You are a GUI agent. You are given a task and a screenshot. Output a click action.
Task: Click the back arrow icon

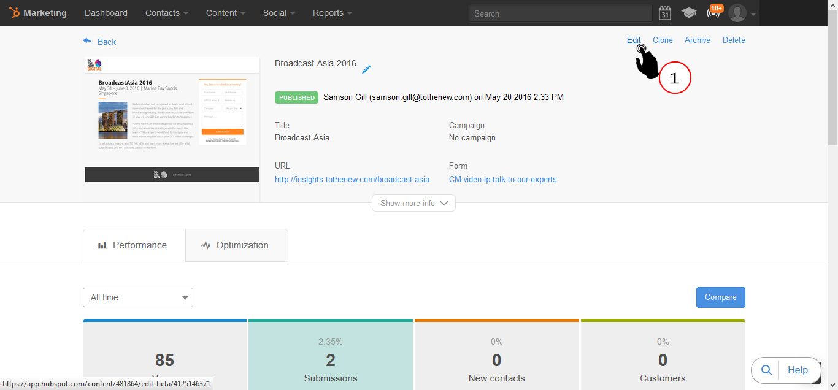pyautogui.click(x=88, y=41)
